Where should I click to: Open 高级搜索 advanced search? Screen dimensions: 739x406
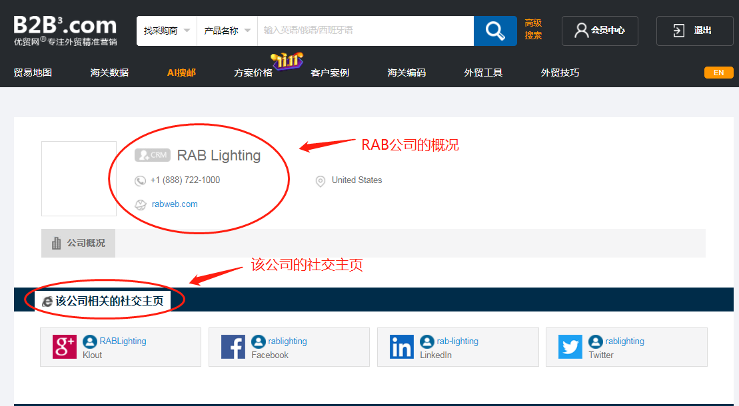[x=533, y=29]
